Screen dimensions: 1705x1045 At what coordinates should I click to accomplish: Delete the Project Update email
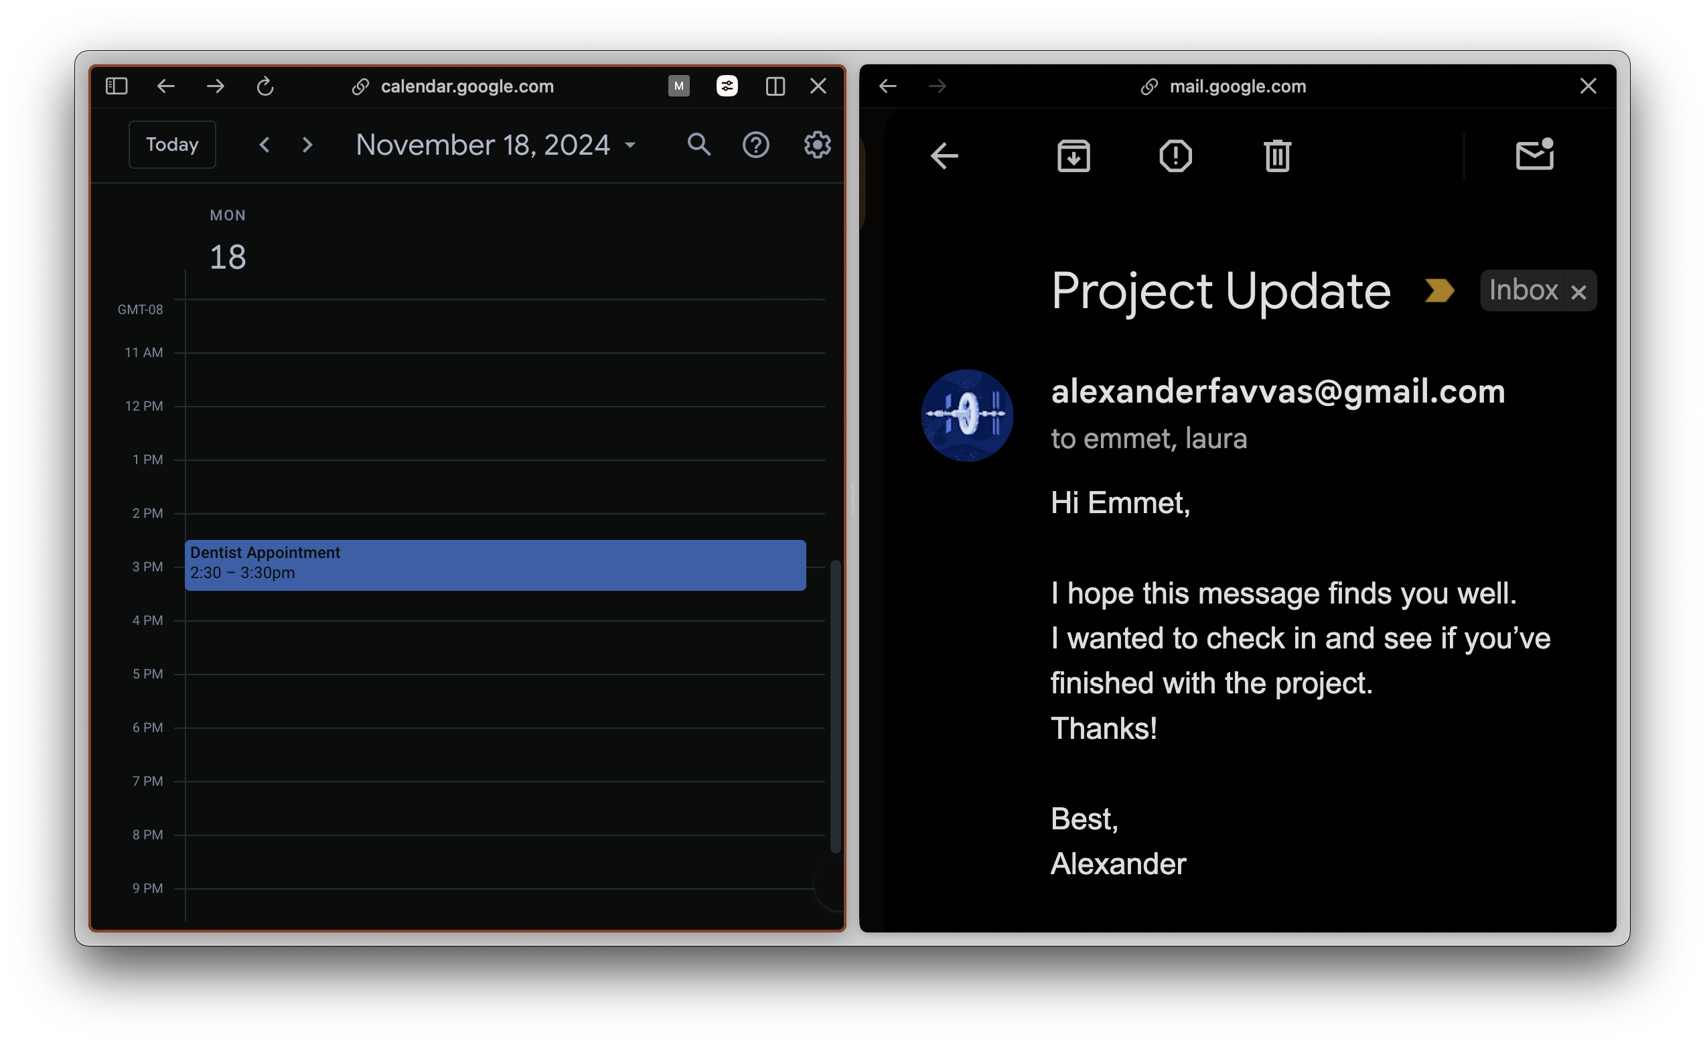point(1277,155)
